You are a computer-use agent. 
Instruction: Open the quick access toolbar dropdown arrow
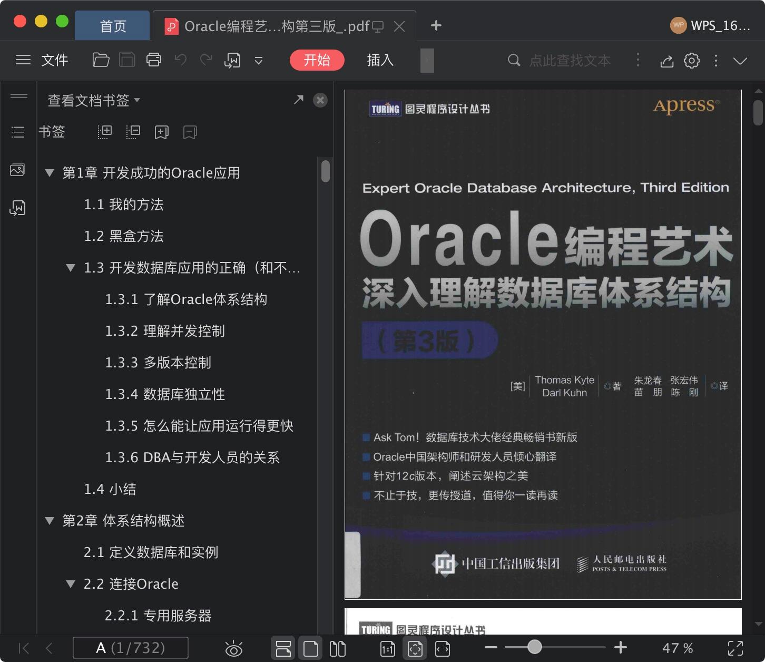tap(259, 61)
